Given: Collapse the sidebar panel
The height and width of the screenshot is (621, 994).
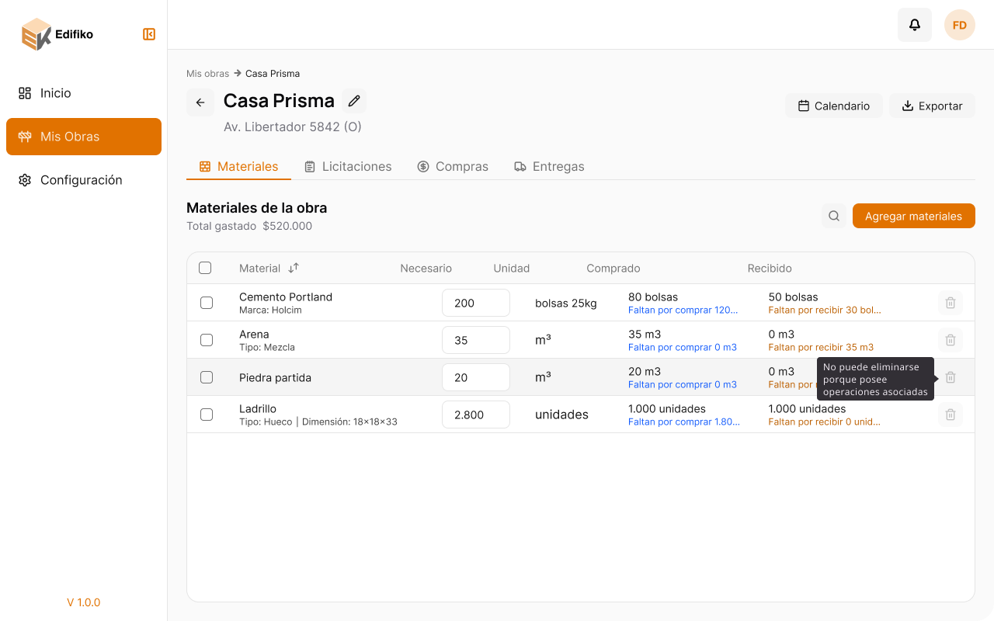Looking at the screenshot, I should click(149, 34).
